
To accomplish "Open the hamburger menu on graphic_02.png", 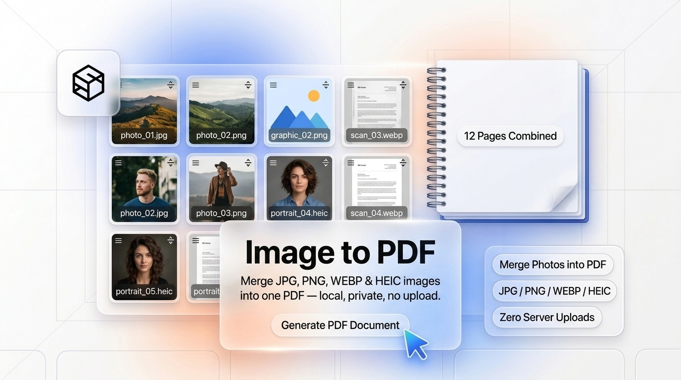I will tap(273, 85).
